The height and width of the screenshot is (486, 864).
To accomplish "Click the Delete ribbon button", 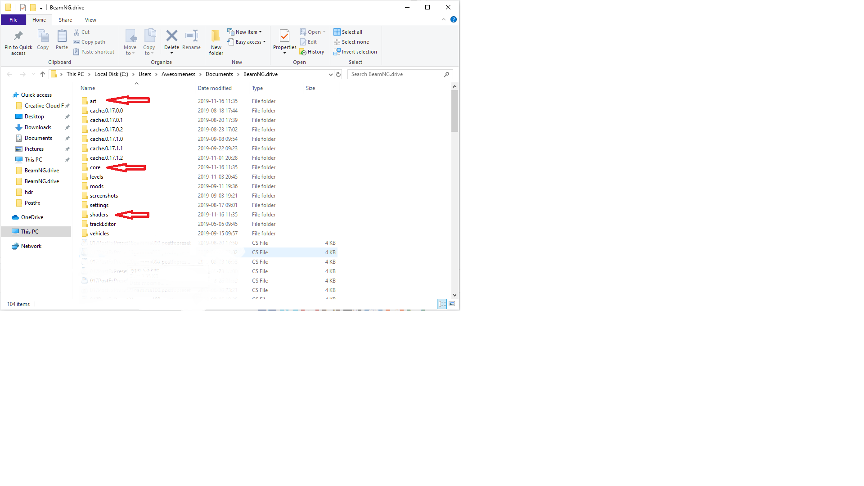I will [171, 42].
